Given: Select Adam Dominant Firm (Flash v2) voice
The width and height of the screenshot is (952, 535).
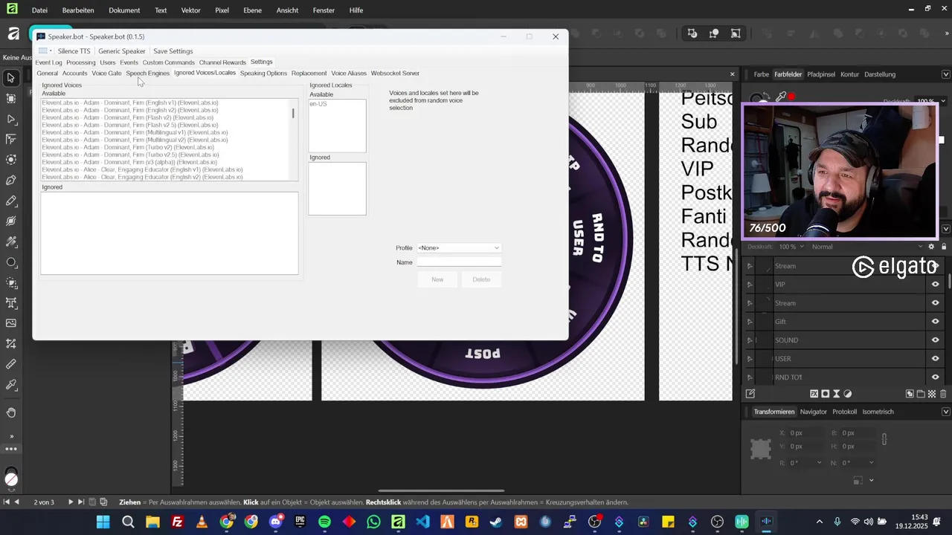Looking at the screenshot, I should [x=128, y=117].
